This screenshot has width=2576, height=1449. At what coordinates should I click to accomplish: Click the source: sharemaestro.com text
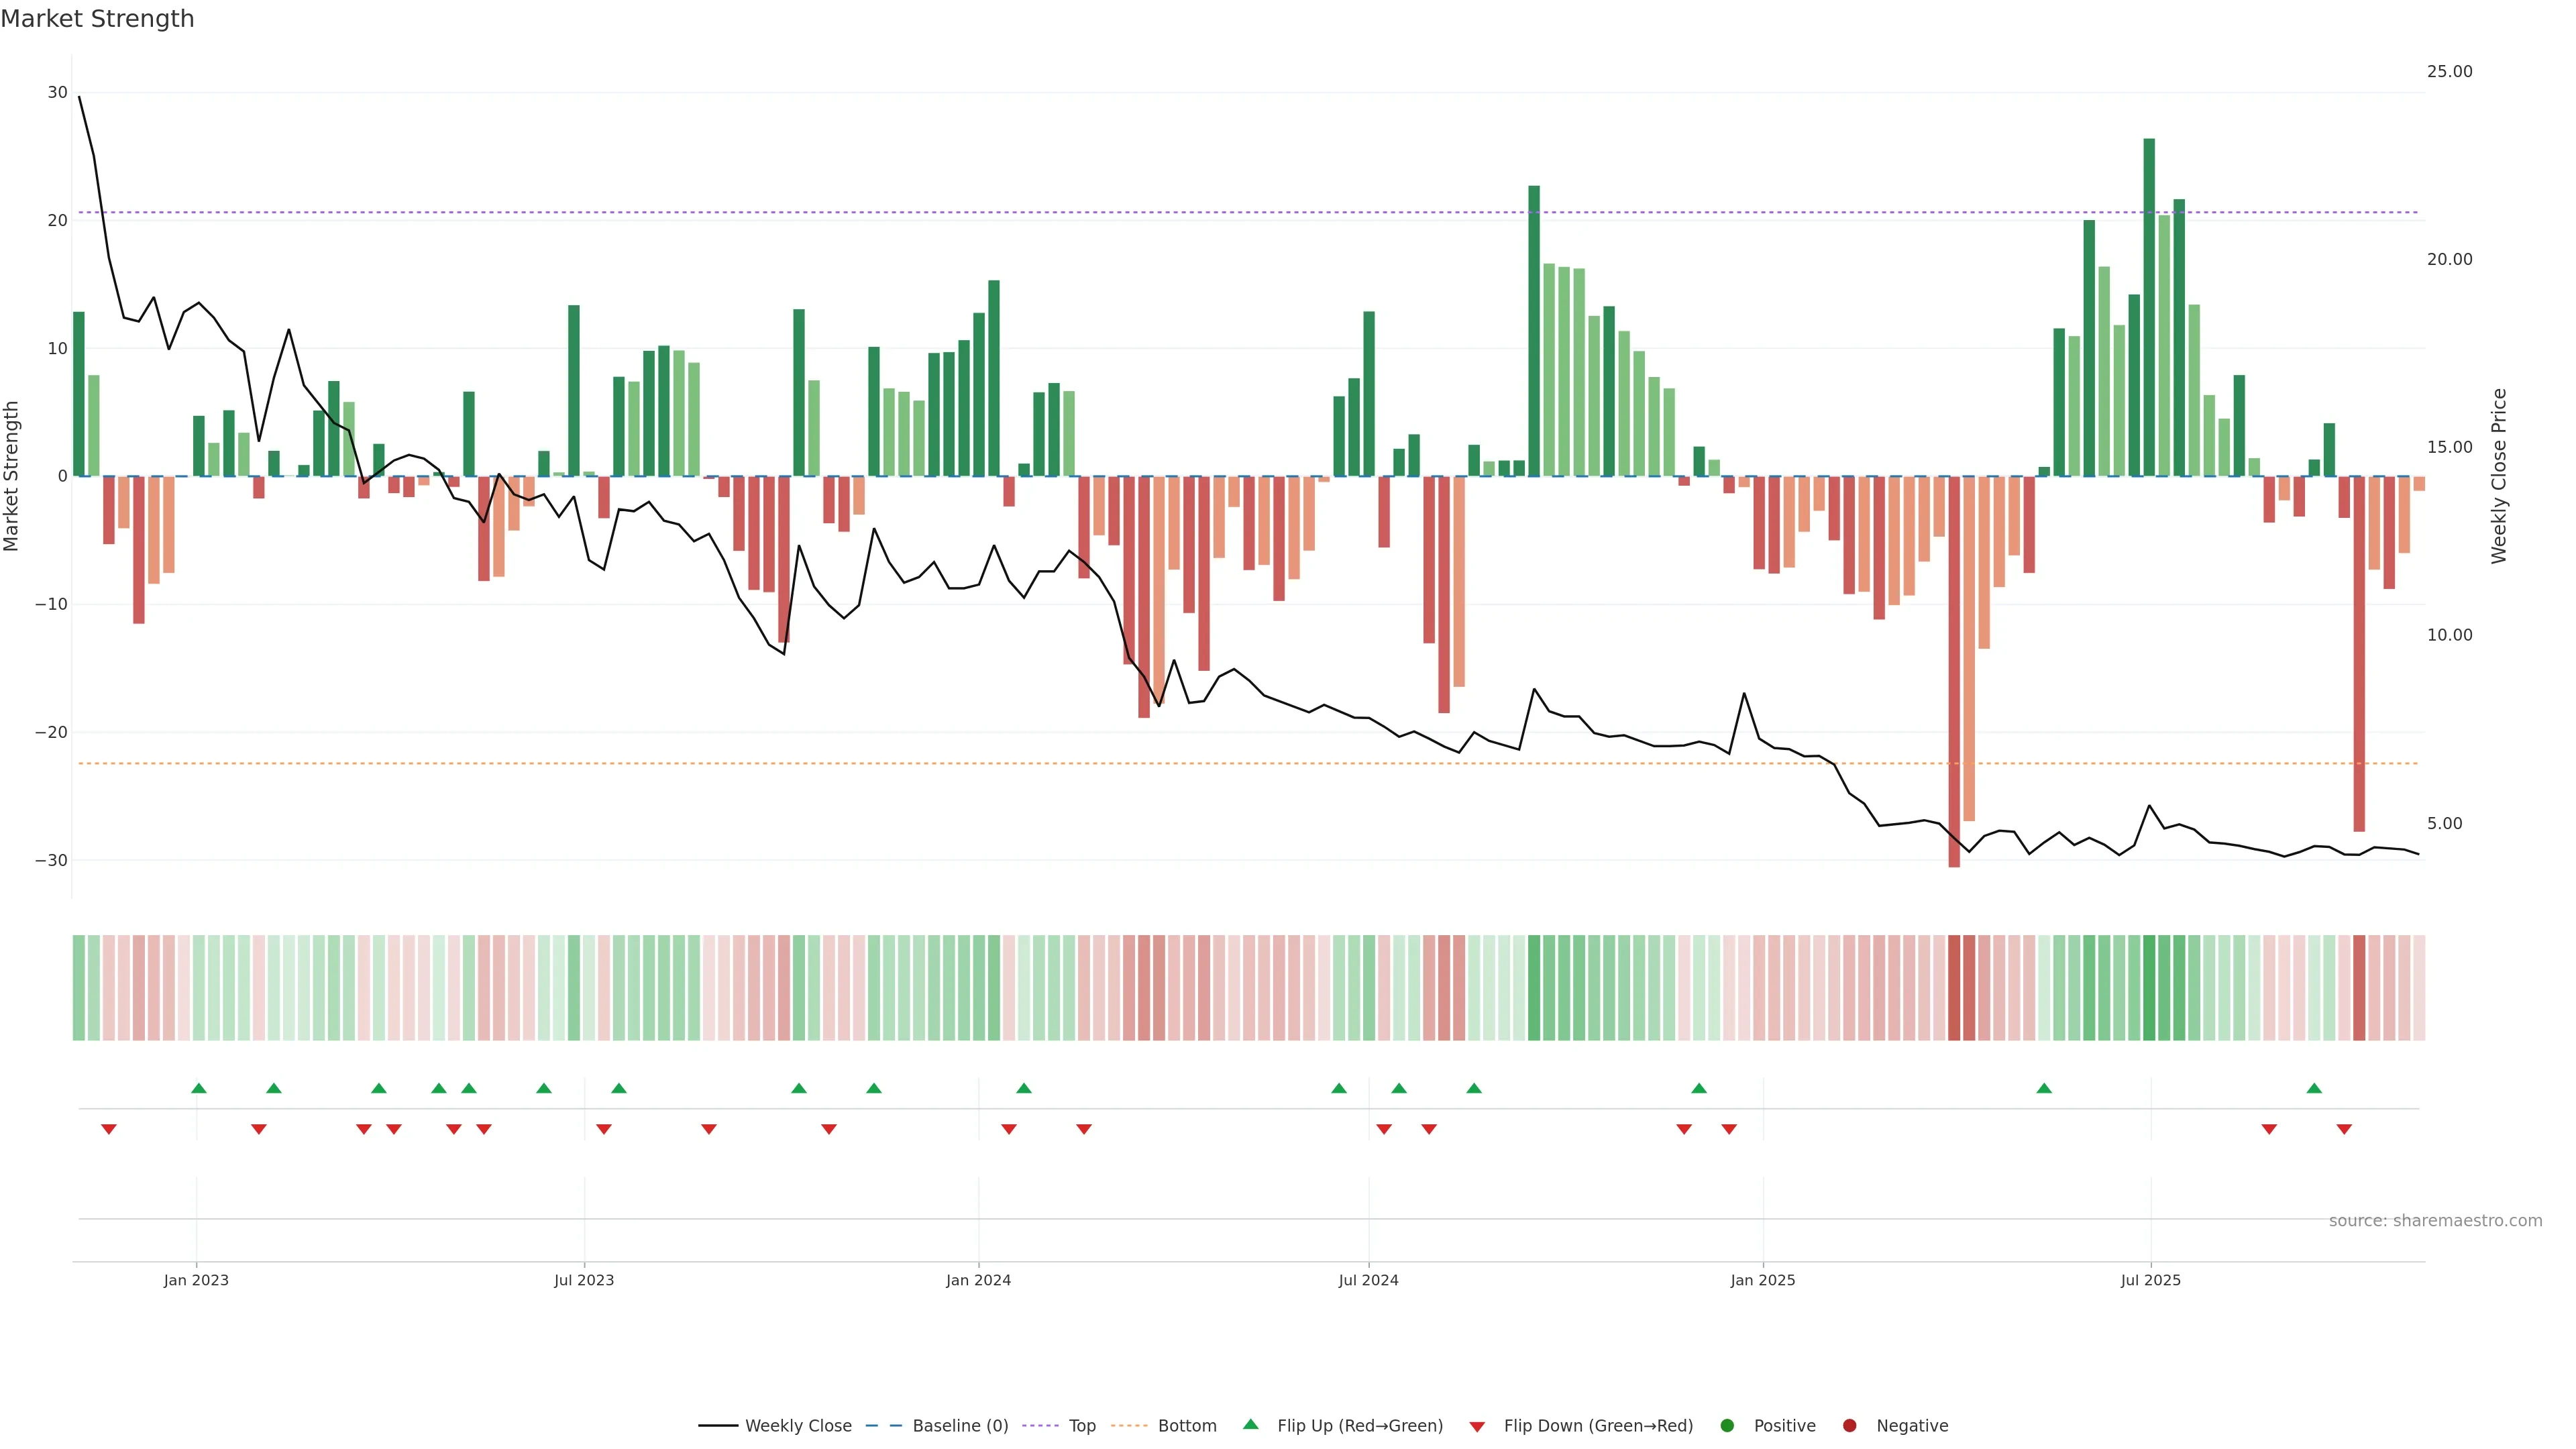click(x=2435, y=1221)
